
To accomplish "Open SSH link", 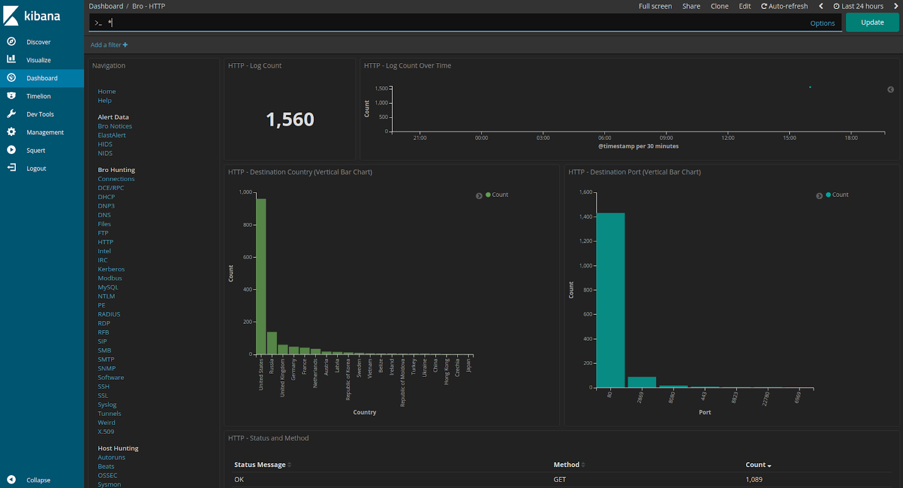I will 103,386.
